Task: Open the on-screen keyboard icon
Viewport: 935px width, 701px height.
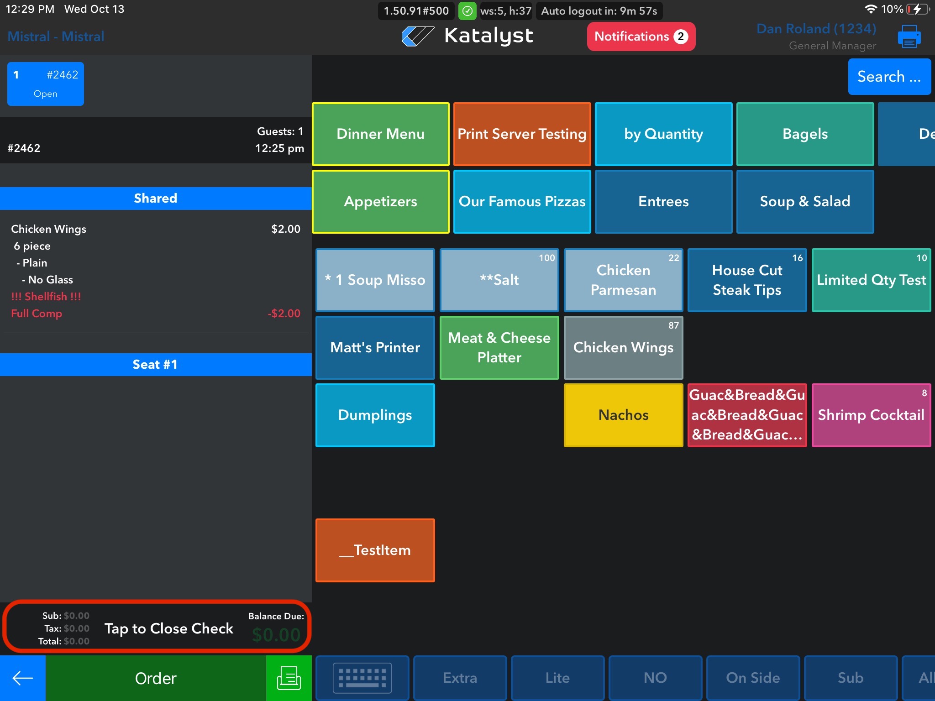Action: coord(362,678)
